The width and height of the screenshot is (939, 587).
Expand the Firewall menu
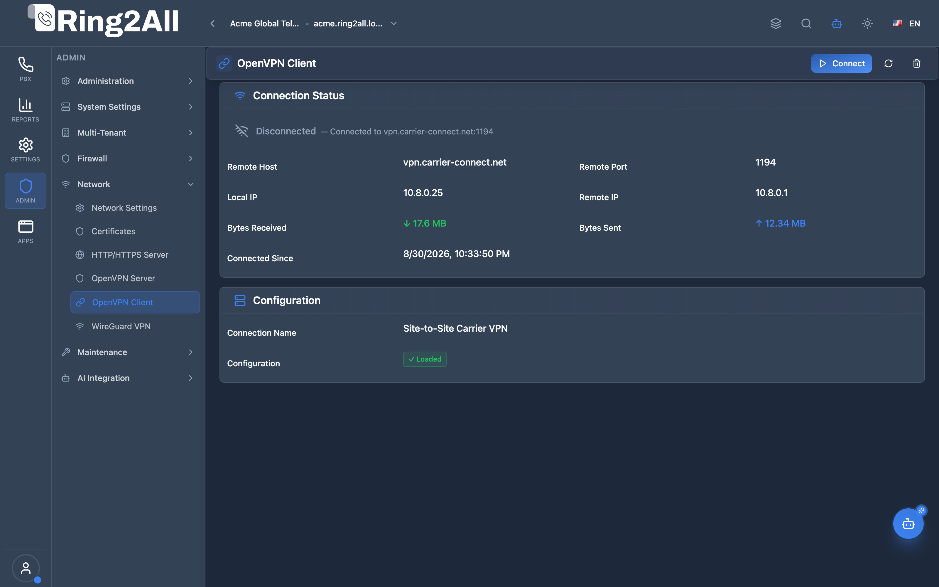[x=128, y=158]
